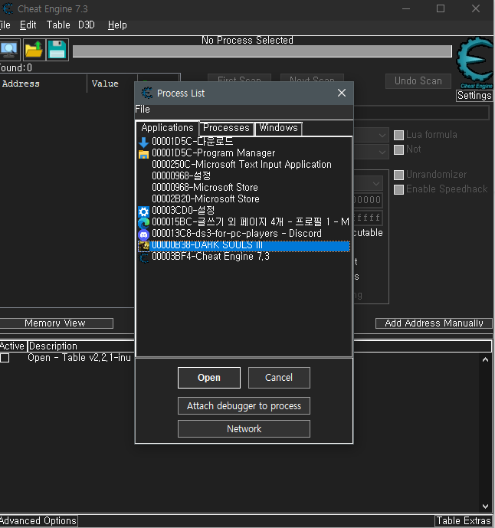Open the Edit menu

(x=28, y=25)
